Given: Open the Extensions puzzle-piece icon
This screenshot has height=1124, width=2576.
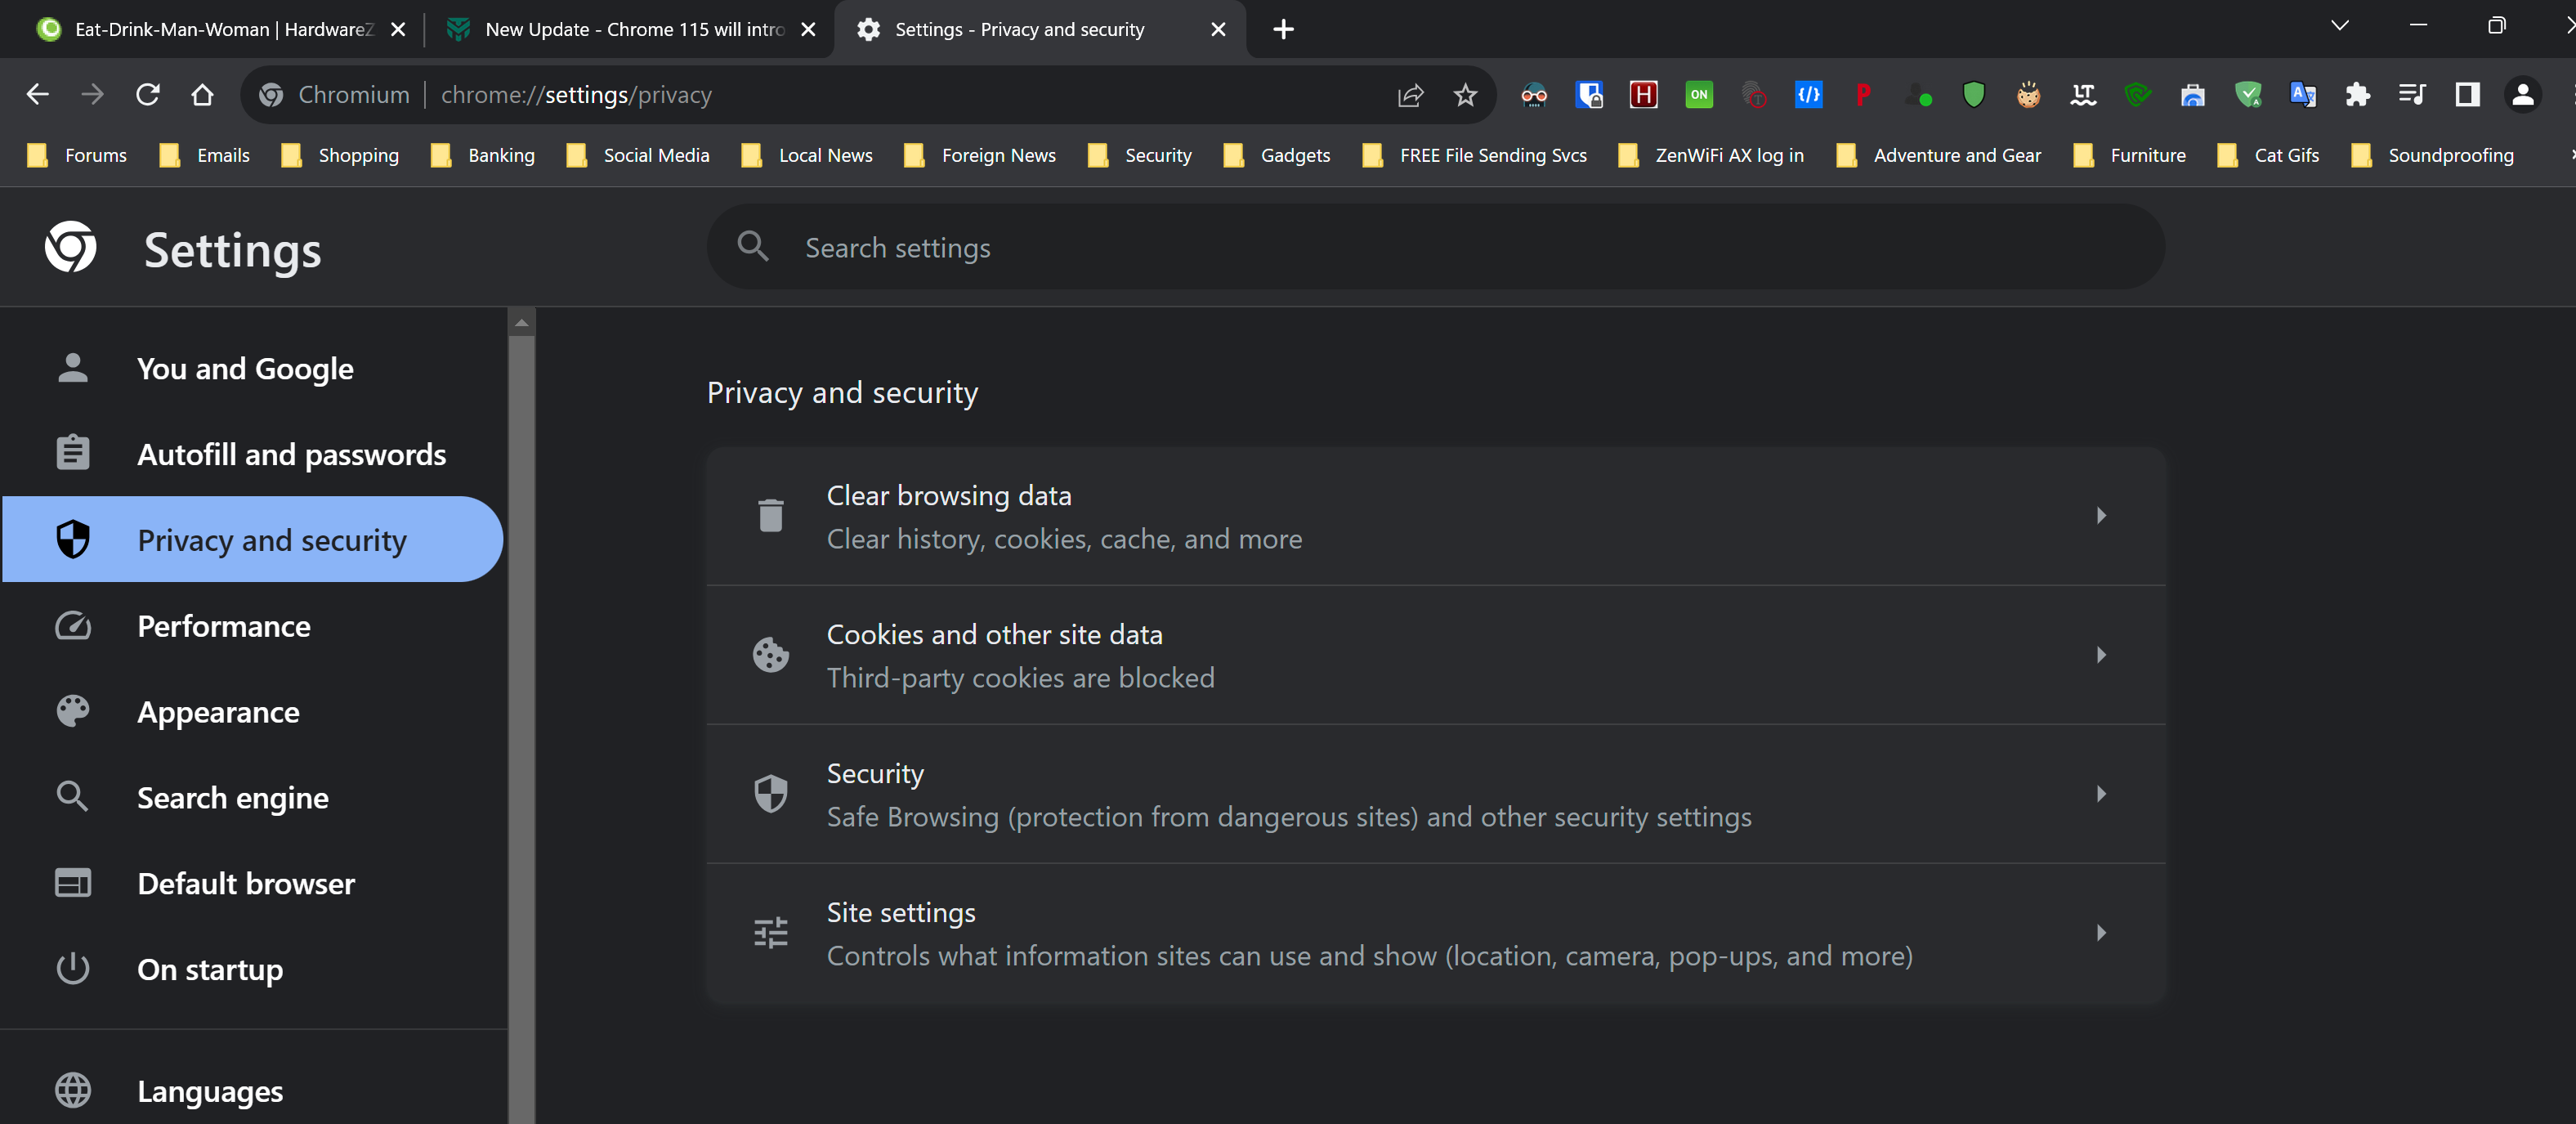Looking at the screenshot, I should coord(2357,95).
